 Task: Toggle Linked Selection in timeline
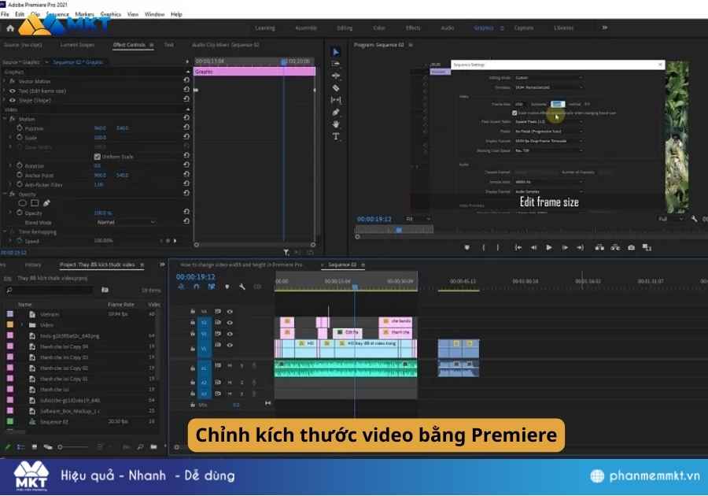[212, 287]
